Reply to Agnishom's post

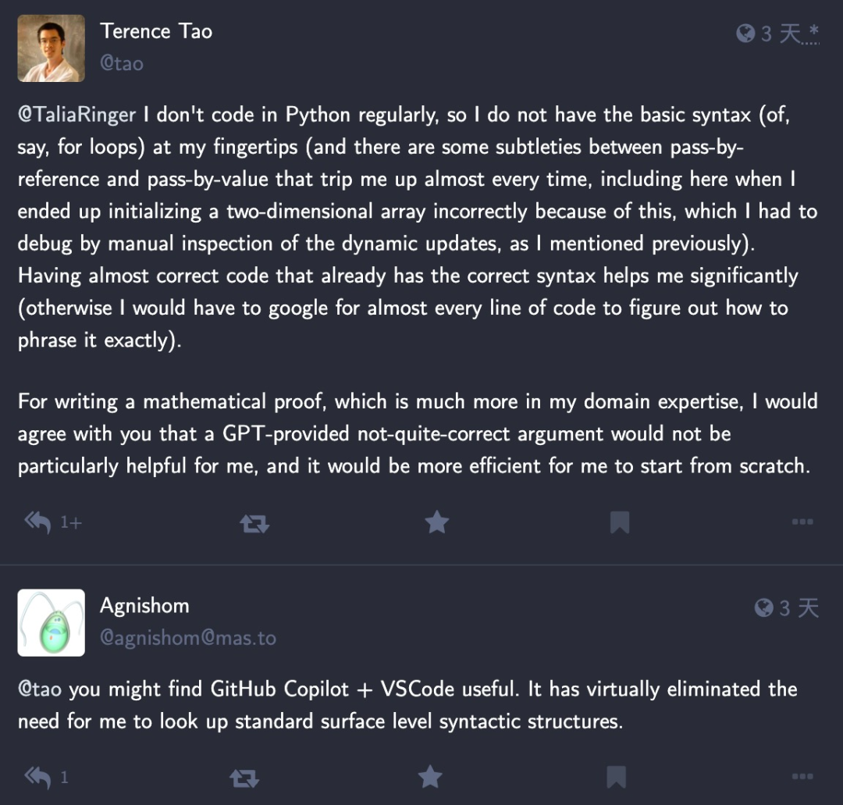click(37, 777)
